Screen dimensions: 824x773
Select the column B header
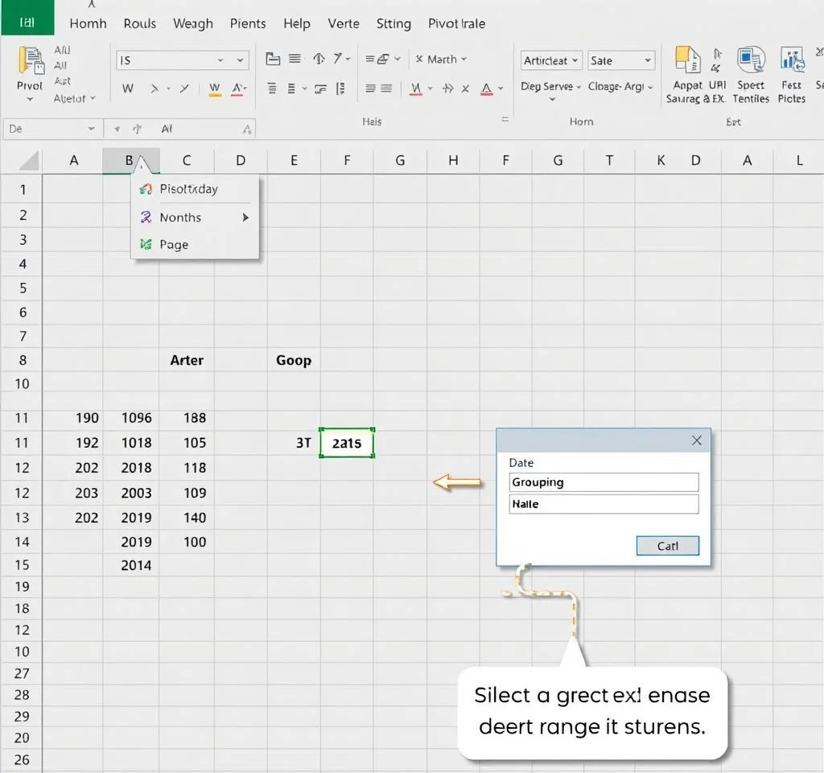pos(131,160)
